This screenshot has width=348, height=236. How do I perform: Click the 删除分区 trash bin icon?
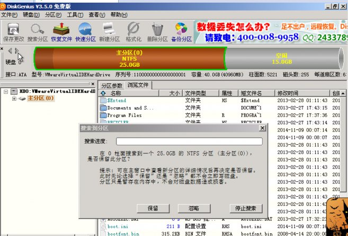[x=157, y=32]
